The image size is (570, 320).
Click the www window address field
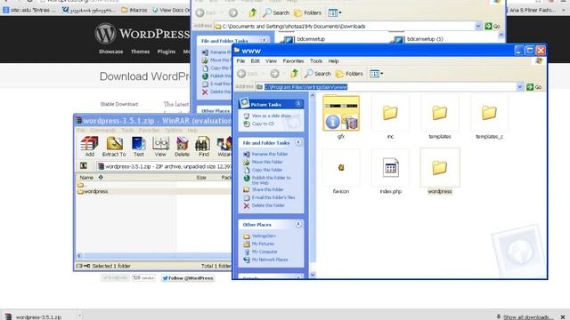(389, 87)
